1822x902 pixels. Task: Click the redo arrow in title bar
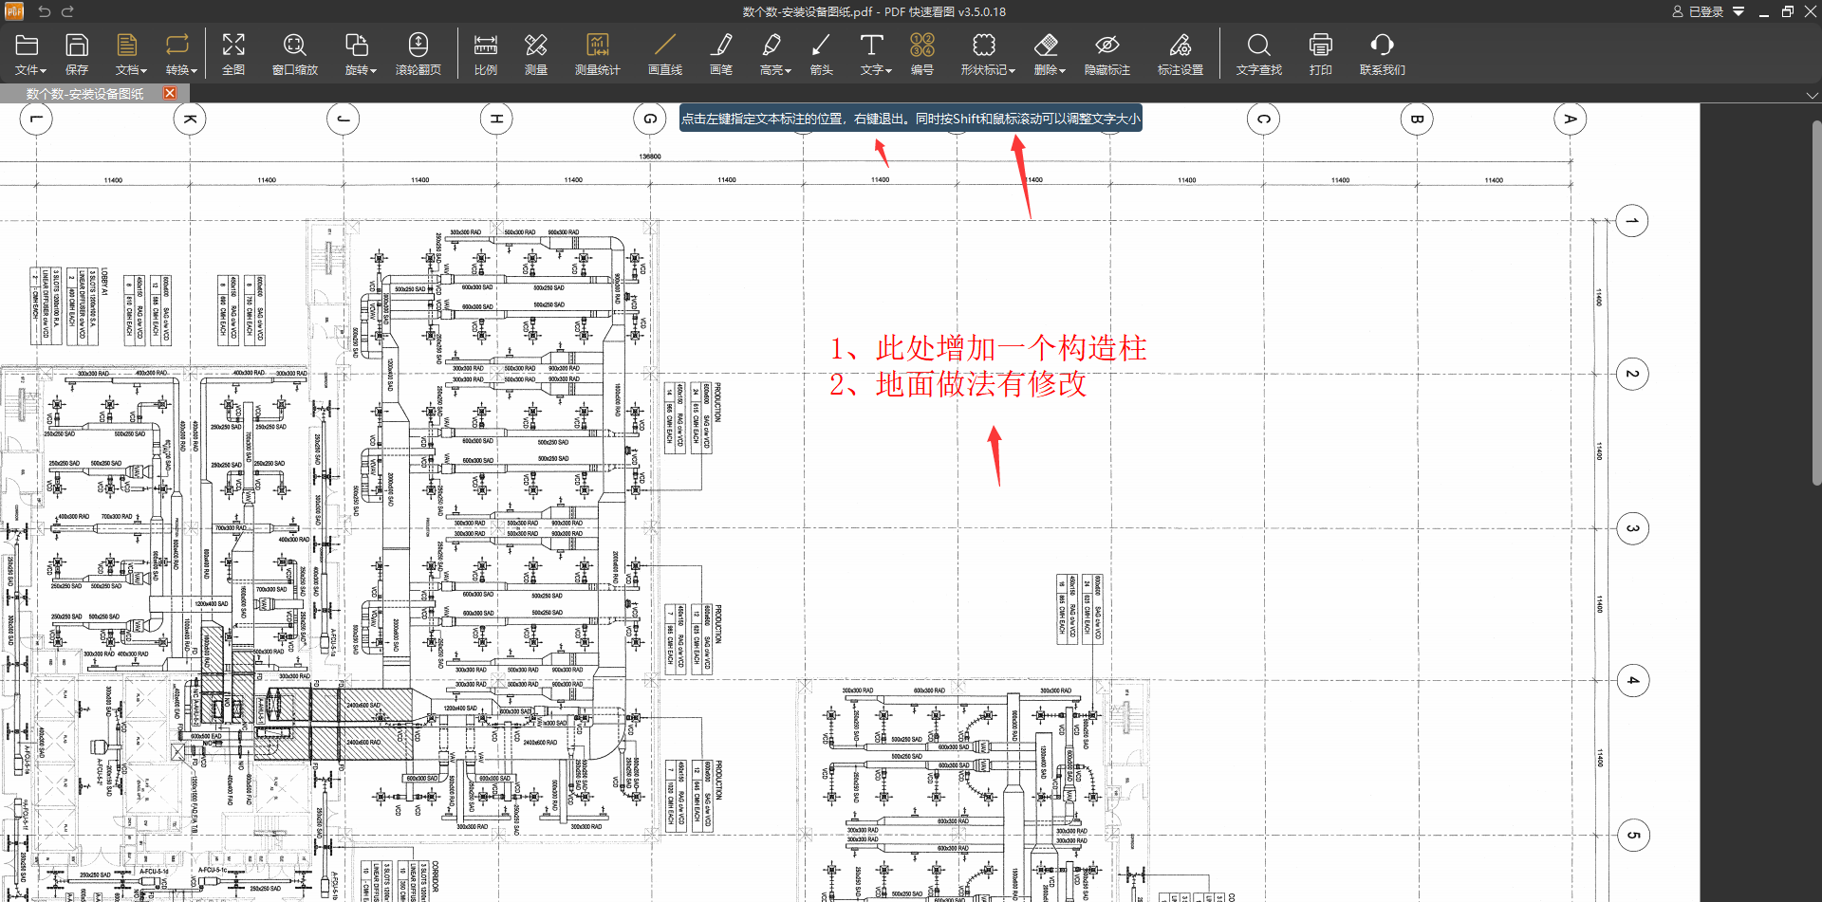[x=67, y=11]
